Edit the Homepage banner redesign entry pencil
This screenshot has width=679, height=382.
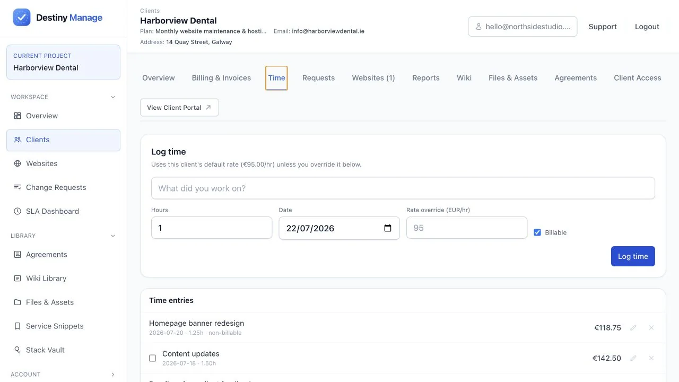point(633,328)
